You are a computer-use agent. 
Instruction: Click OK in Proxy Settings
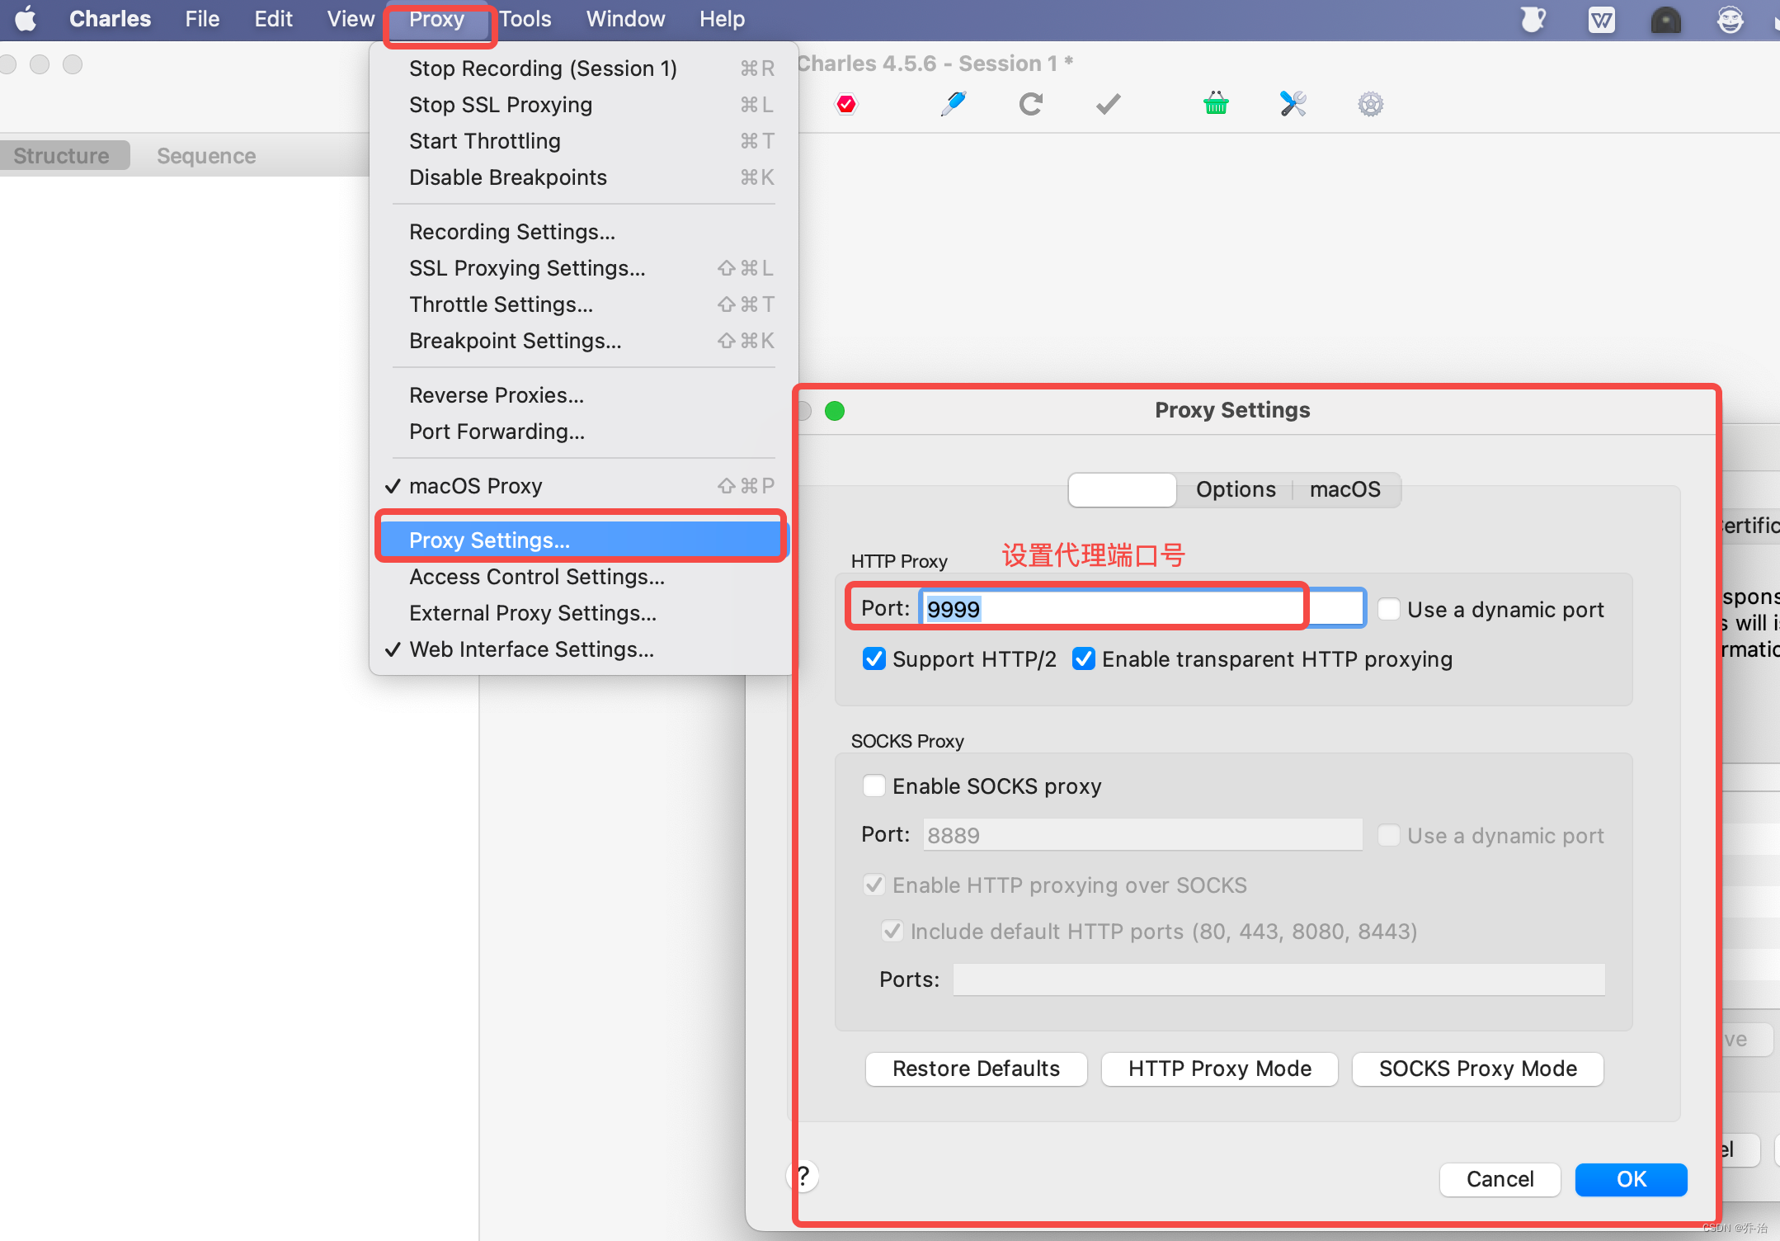(1631, 1179)
